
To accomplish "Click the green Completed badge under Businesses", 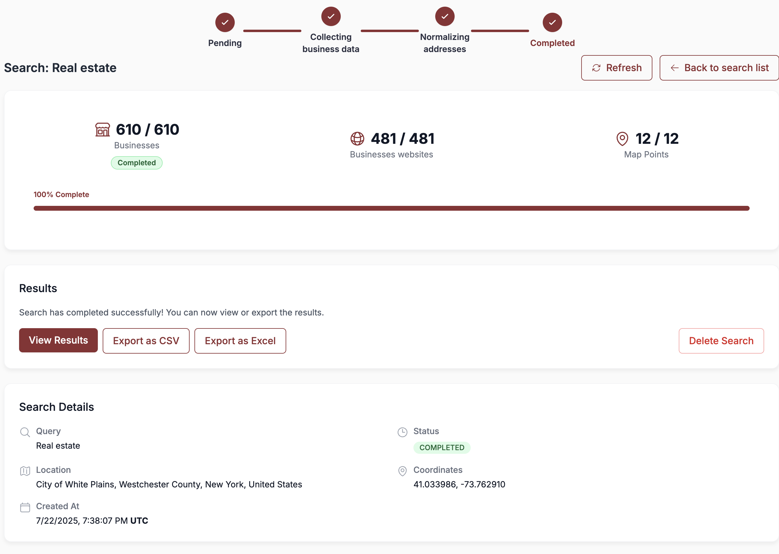I will [x=137, y=163].
